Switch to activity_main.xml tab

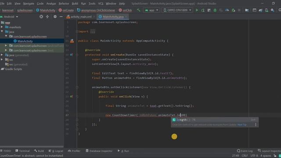[81, 17]
